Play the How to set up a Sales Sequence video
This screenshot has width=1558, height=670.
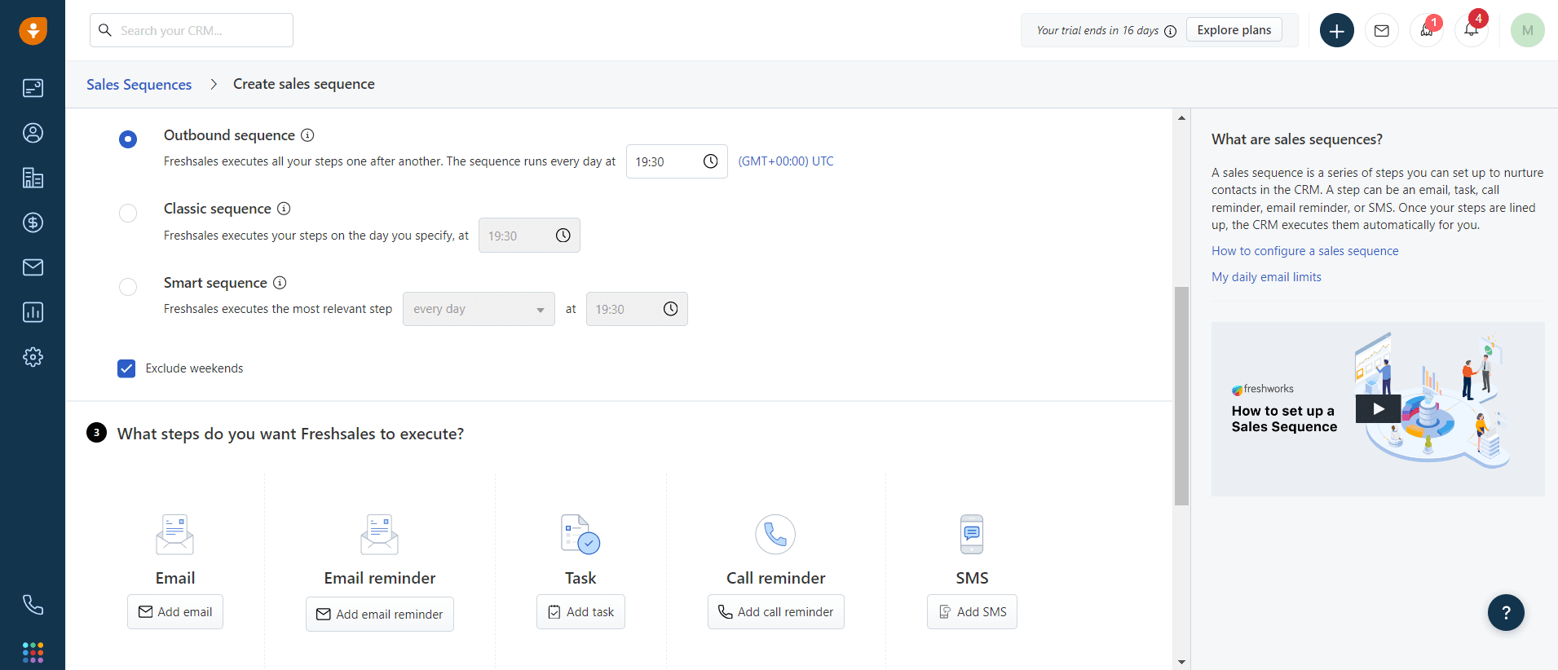(x=1378, y=409)
